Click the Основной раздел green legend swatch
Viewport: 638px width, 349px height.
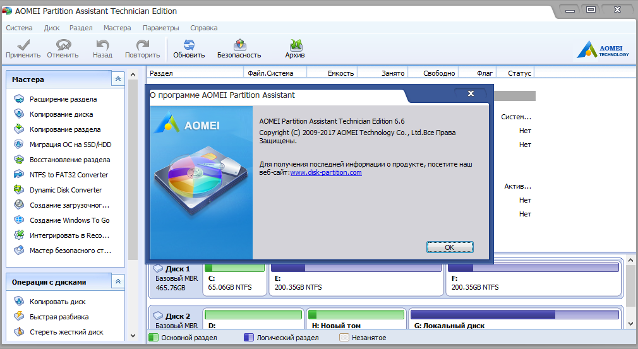pos(153,338)
